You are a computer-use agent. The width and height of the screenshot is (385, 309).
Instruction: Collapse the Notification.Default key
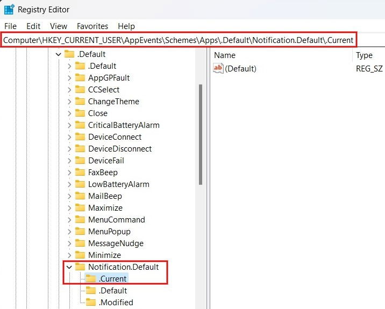(69, 267)
